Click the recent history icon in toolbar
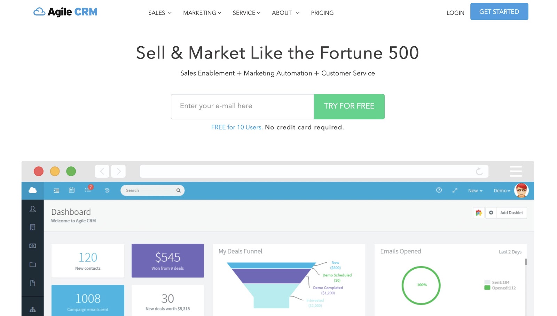Image resolution: width=557 pixels, height=316 pixels. point(107,190)
